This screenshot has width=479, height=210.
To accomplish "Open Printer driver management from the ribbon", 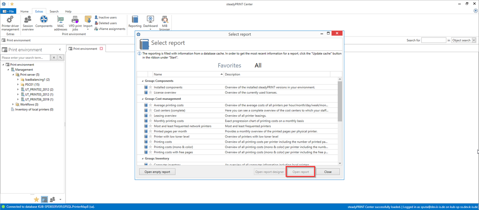I will point(10,23).
